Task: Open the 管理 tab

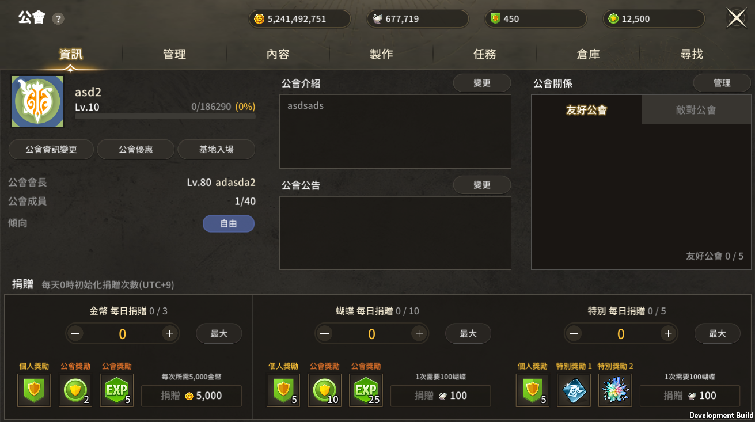Action: pyautogui.click(x=174, y=54)
